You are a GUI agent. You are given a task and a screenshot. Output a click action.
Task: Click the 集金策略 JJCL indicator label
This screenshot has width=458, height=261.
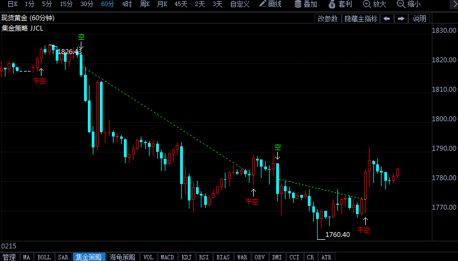(22, 28)
